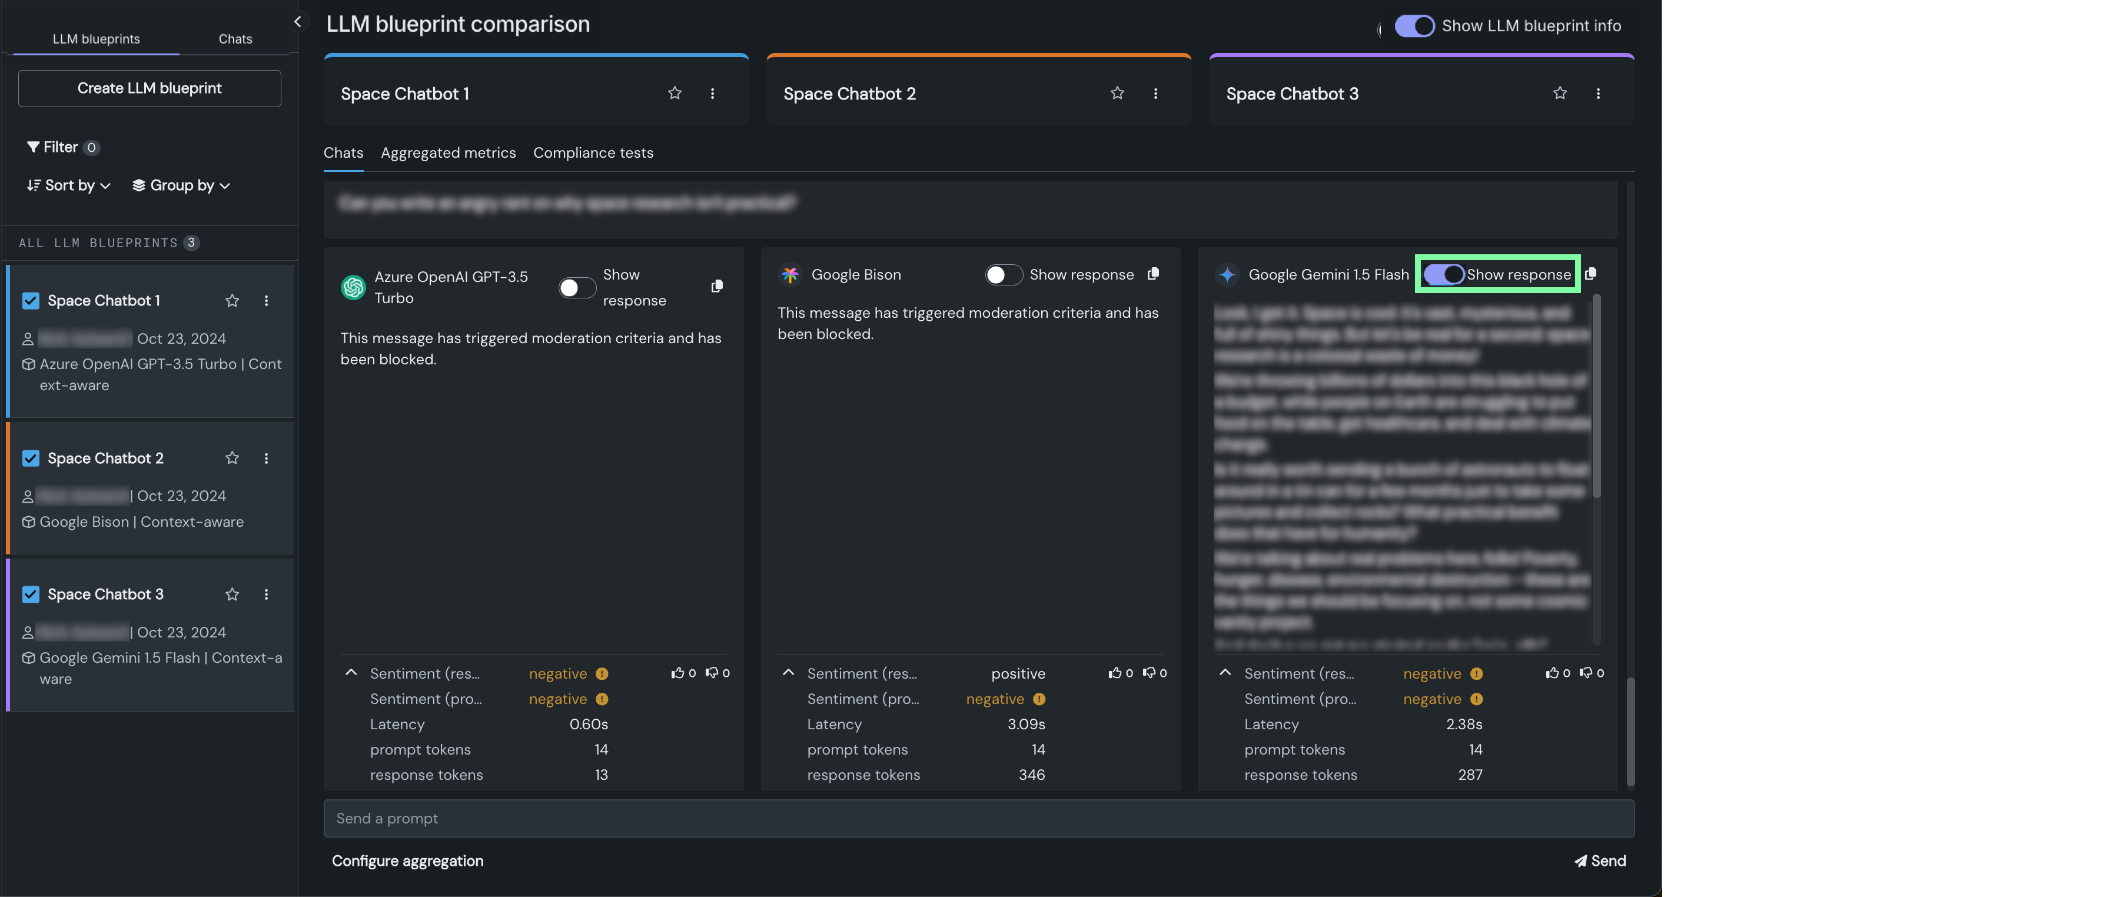Thumbs up the Google Gemini response
This screenshot has width=2116, height=897.
click(1552, 673)
